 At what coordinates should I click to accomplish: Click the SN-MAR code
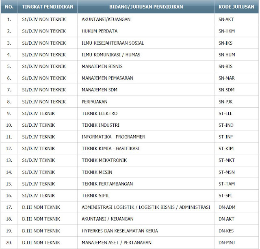click(227, 78)
